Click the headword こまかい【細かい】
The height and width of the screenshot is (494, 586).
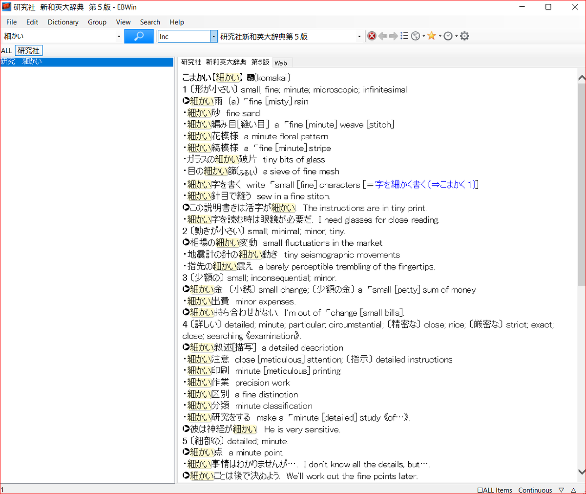[212, 78]
